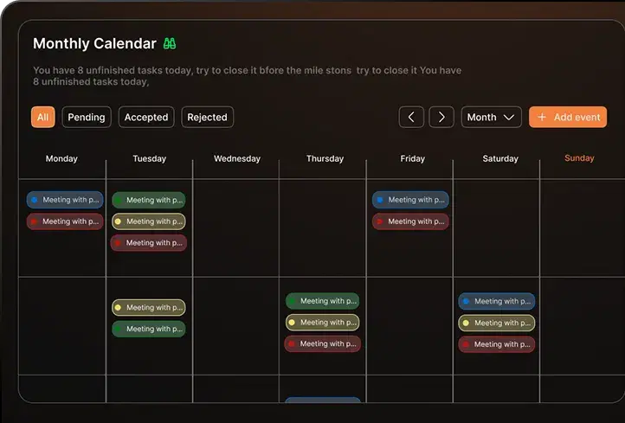Filter events by Pending status
This screenshot has width=625, height=423.
87,117
